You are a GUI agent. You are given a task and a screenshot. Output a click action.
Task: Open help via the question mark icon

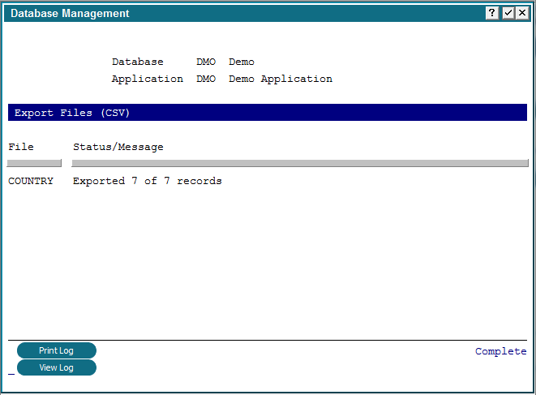click(491, 13)
